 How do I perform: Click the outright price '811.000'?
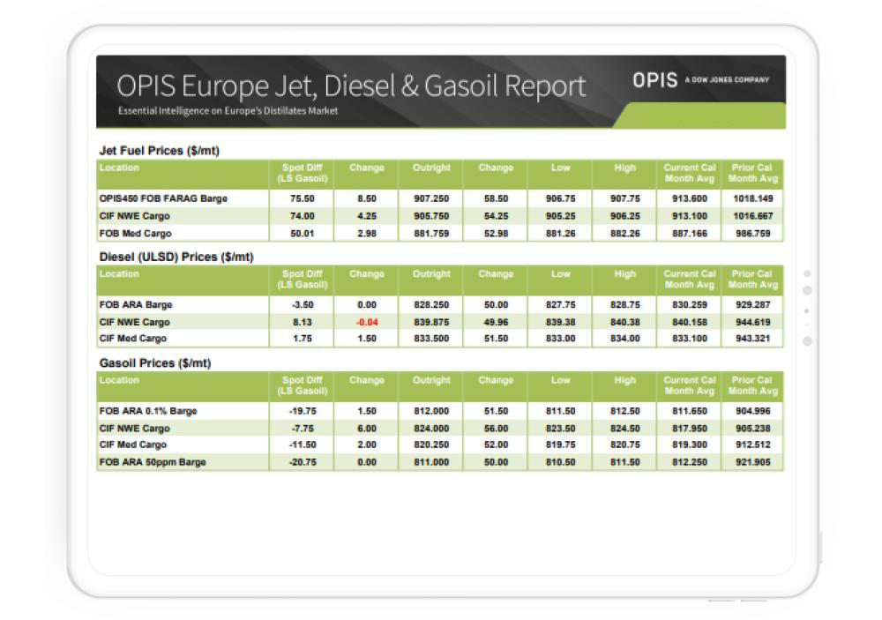pyautogui.click(x=431, y=462)
